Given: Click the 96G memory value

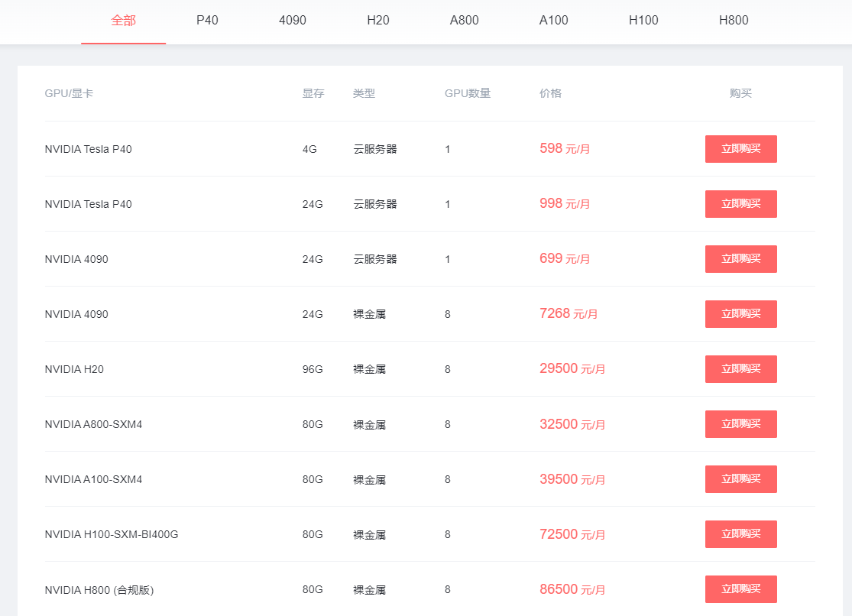Looking at the screenshot, I should (313, 369).
